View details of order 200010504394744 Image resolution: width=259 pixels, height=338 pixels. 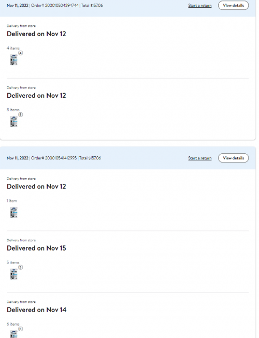(x=233, y=5)
